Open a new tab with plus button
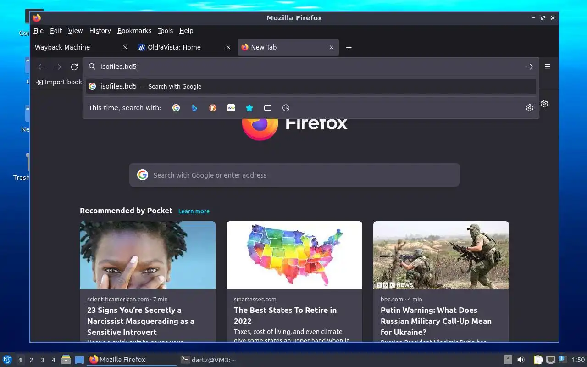This screenshot has width=587, height=367. click(349, 47)
